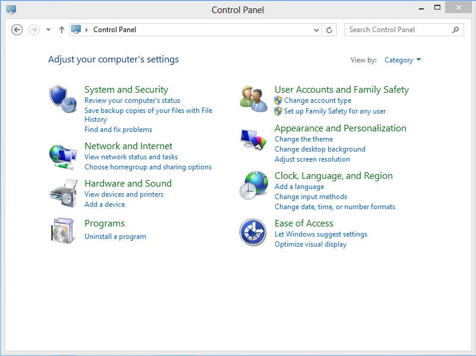Open Find and fix problems
476x356 pixels.
point(118,130)
